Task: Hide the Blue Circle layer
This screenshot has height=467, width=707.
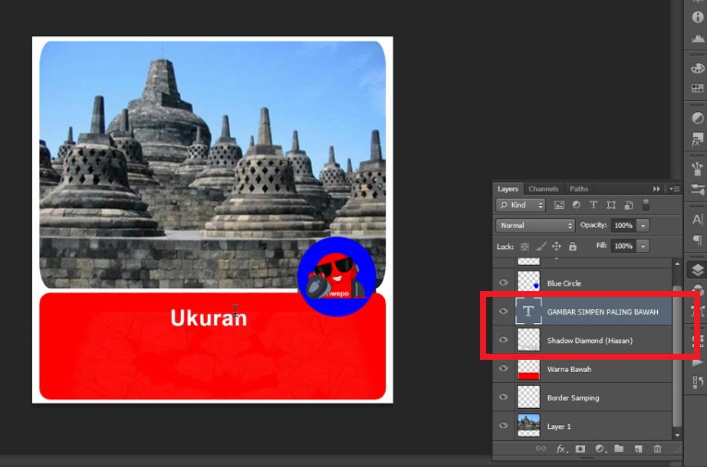Action: click(503, 282)
